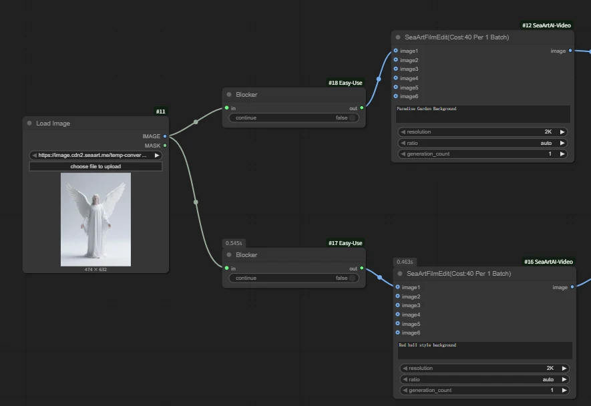Image resolution: width=591 pixels, height=406 pixels.
Task: Select image6 input port on node #16
Action: 397,333
